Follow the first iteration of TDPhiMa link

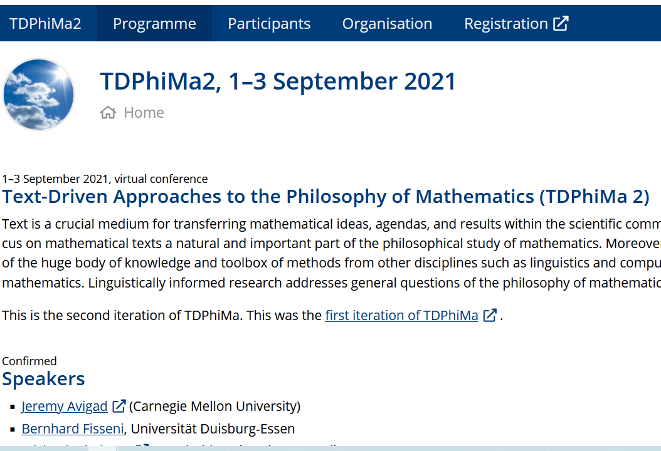click(402, 315)
